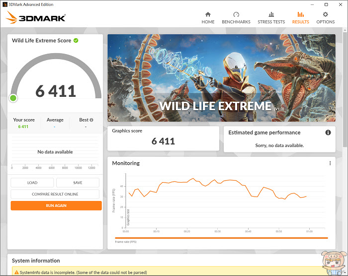
Task: Click 'Sorry, no data available.' text
Action: [279, 145]
